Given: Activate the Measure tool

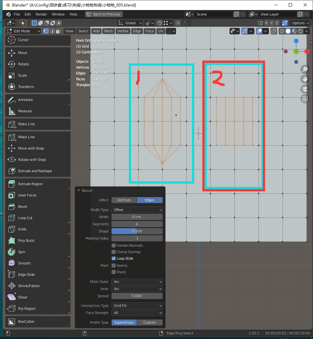Looking at the screenshot, I should coord(38,111).
